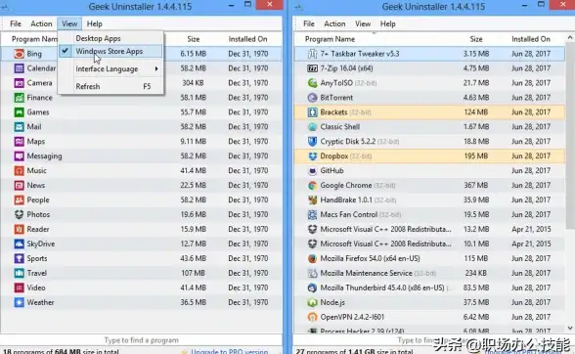This screenshot has height=354, width=575.
Task: Open the Action menu in right window
Action: (x=334, y=23)
